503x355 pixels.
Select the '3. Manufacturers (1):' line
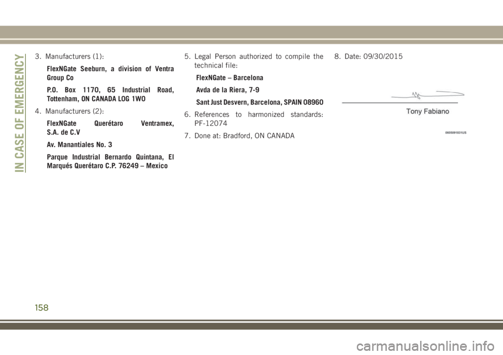click(70, 57)
